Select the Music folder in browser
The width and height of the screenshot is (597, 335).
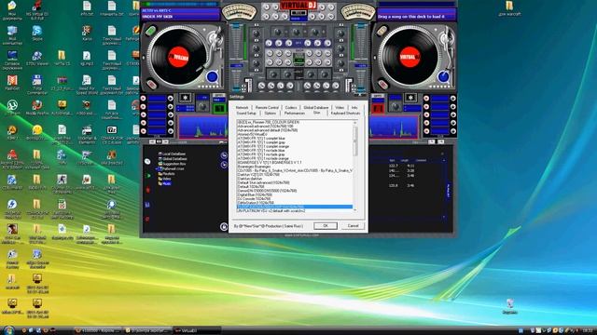point(165,183)
